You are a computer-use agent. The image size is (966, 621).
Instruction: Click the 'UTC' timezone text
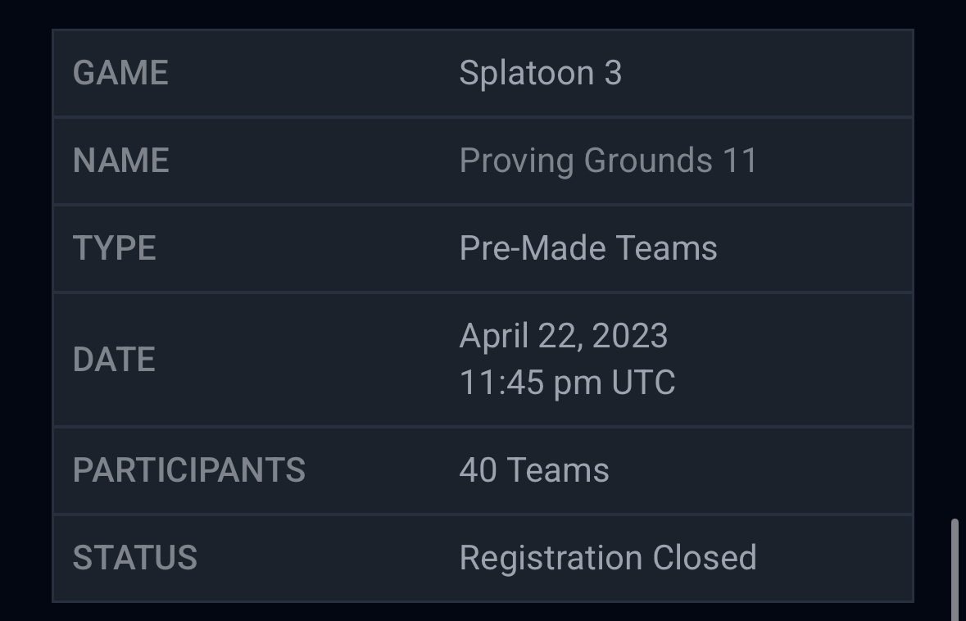tap(643, 383)
